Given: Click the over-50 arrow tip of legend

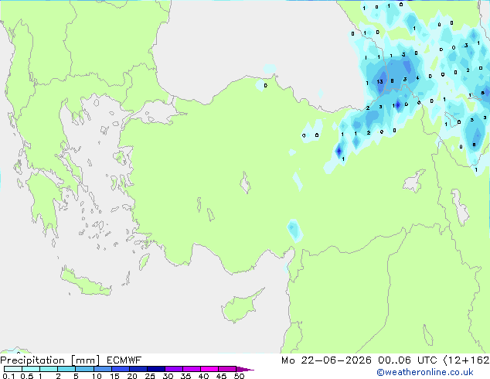Looking at the screenshot, I should [x=245, y=369].
